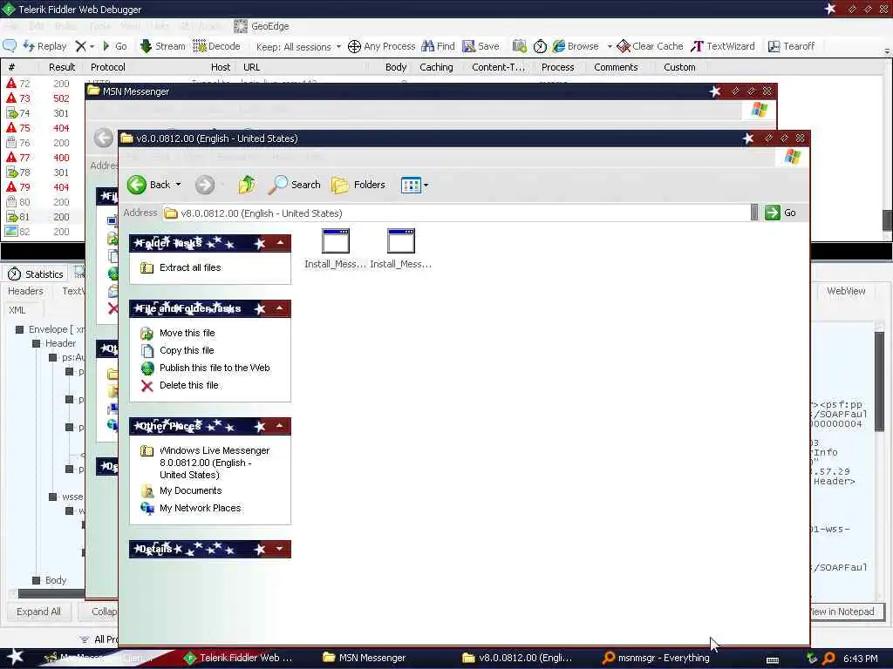Click the Protocol column header
The image size is (893, 669).
pos(107,67)
